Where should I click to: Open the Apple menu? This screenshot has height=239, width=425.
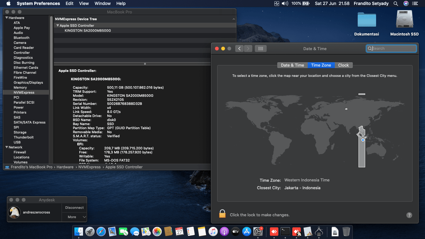pyautogui.click(x=8, y=3)
